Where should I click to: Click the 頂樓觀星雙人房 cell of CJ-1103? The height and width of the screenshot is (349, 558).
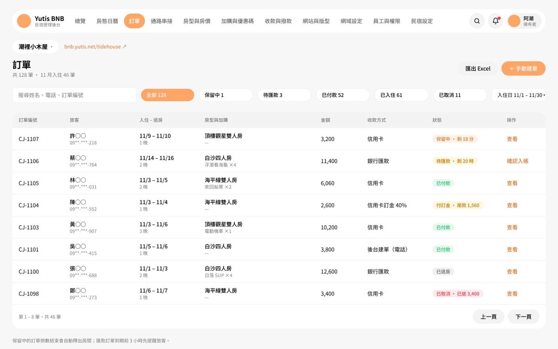click(x=224, y=224)
